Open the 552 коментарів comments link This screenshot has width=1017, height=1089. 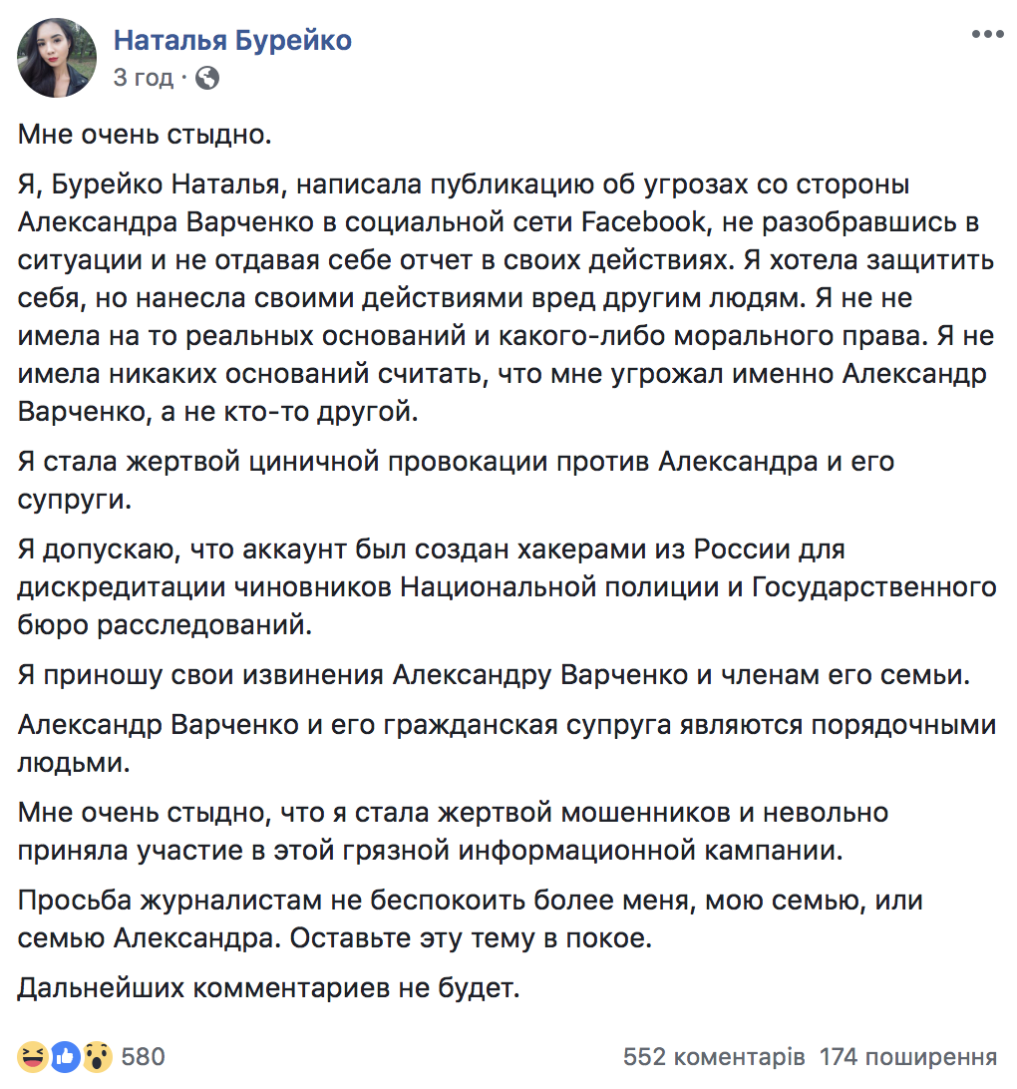[x=714, y=1056]
